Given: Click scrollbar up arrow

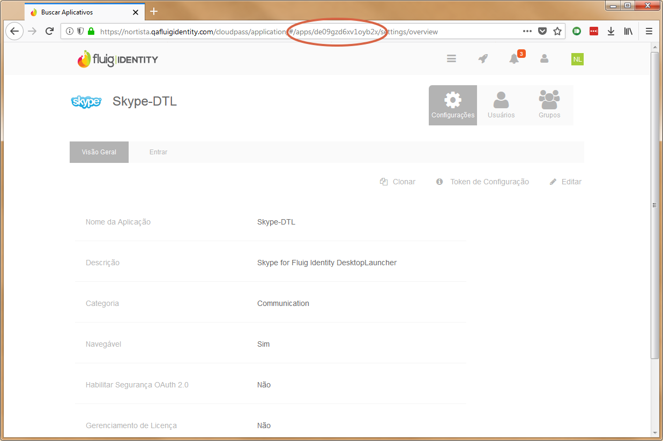Looking at the screenshot, I should pyautogui.click(x=654, y=48).
